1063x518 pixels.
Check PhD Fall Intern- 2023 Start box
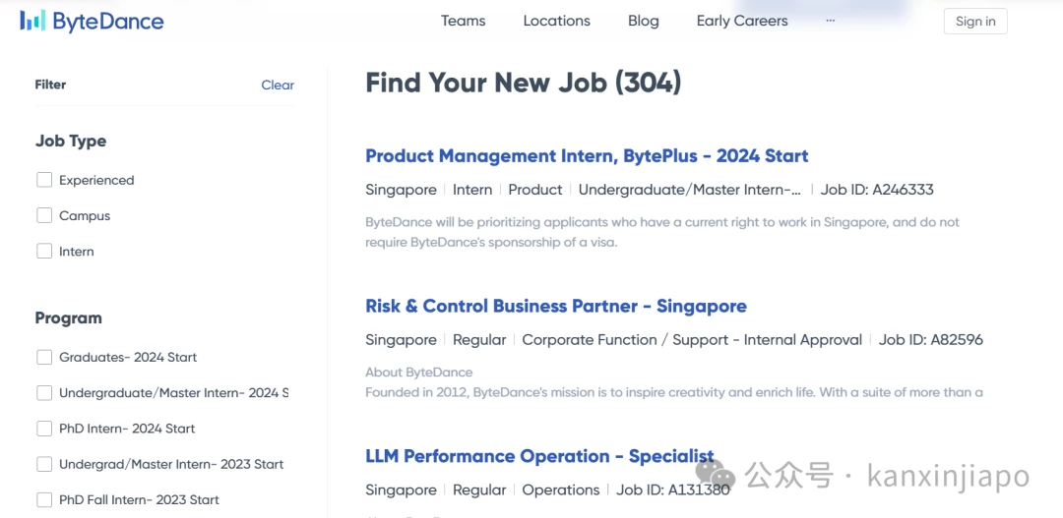[x=44, y=499]
